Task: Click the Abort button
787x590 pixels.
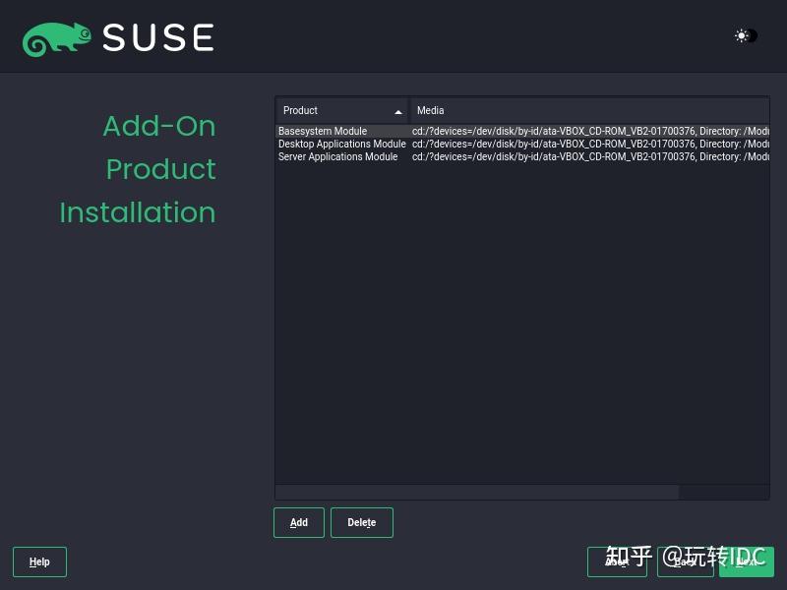Action: click(x=617, y=561)
